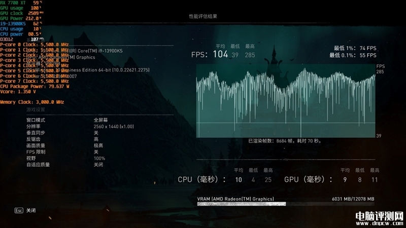
Task: Click the 2560 x 1440 (x1.00) value
Action: point(114,126)
